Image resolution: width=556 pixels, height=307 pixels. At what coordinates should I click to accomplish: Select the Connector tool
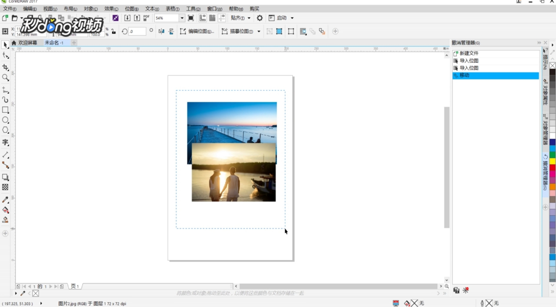(x=5, y=165)
